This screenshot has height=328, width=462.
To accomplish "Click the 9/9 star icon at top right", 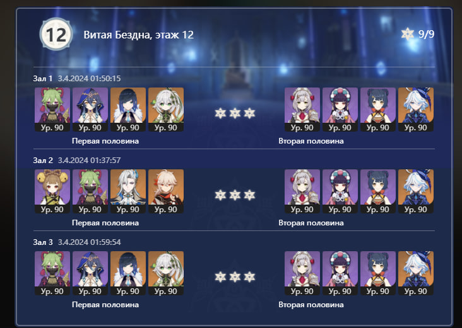I will pyautogui.click(x=408, y=34).
